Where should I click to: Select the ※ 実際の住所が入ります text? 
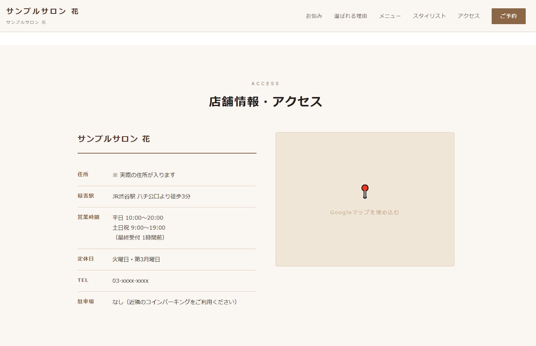tap(144, 175)
